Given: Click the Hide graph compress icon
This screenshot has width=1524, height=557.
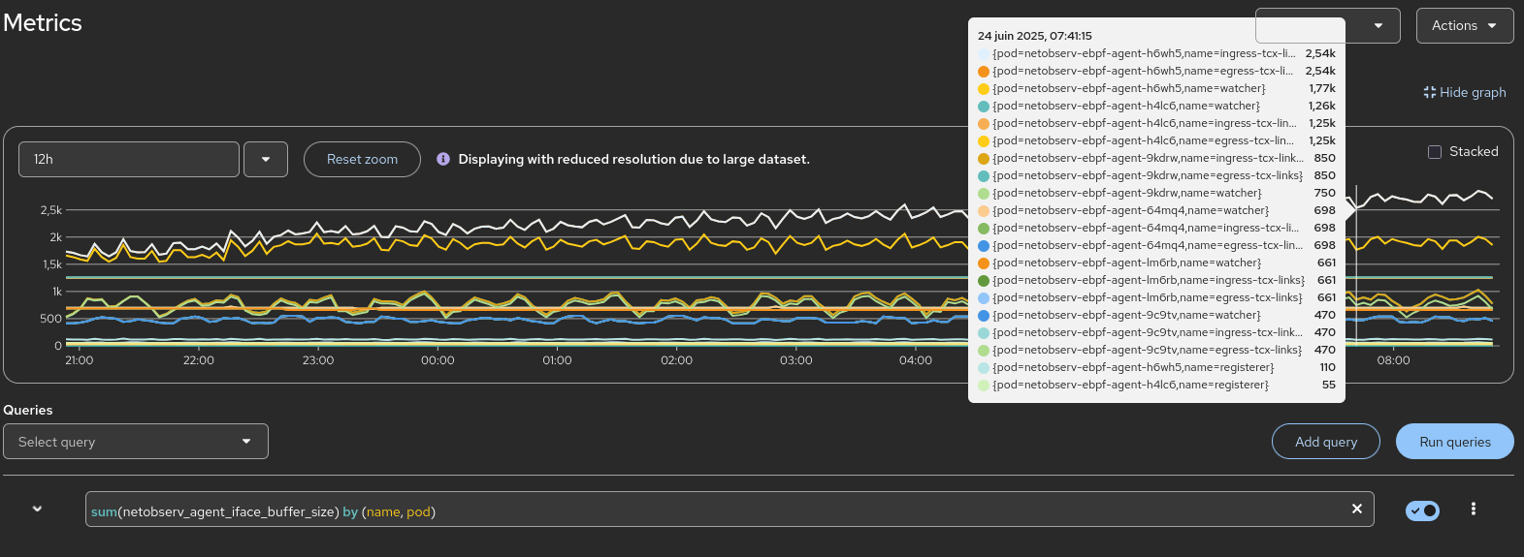Looking at the screenshot, I should coord(1429,92).
